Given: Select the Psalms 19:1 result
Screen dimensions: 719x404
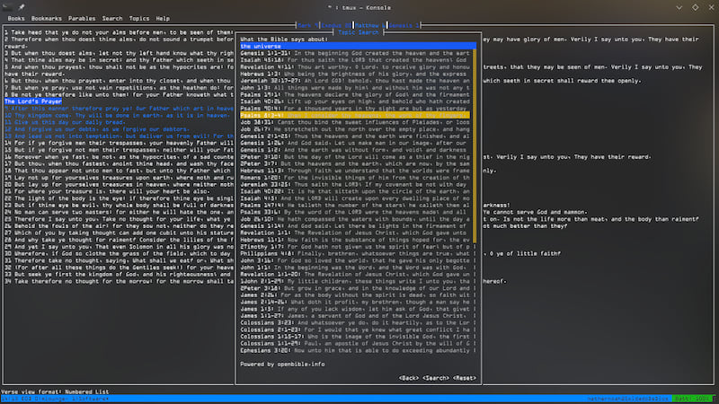Looking at the screenshot, I should (x=355, y=94).
